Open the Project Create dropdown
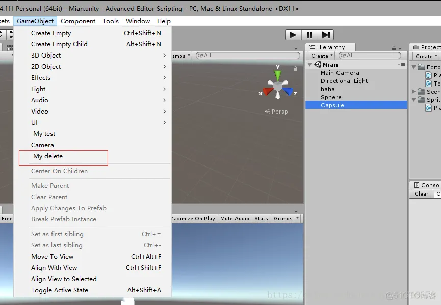Screen dimensions: 441x305 click(426, 56)
